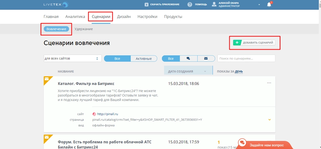
Task: Open help via question mark icon
Action: click(x=190, y=5)
